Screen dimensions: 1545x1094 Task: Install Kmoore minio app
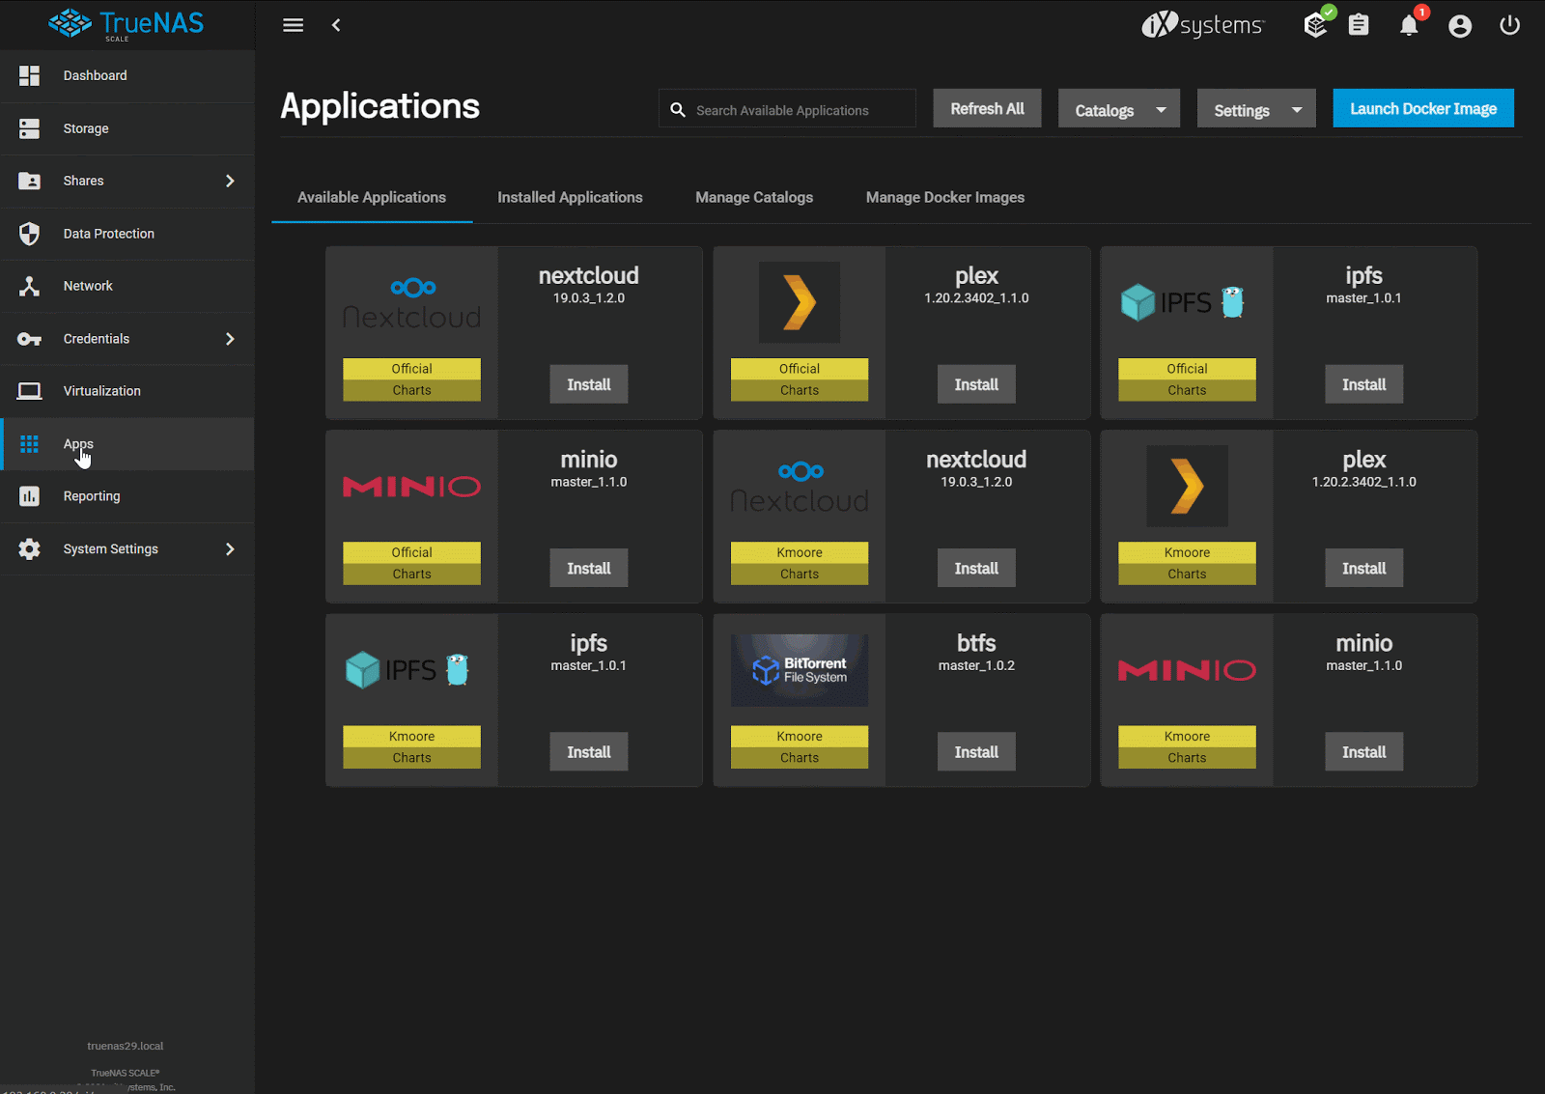(x=1364, y=751)
